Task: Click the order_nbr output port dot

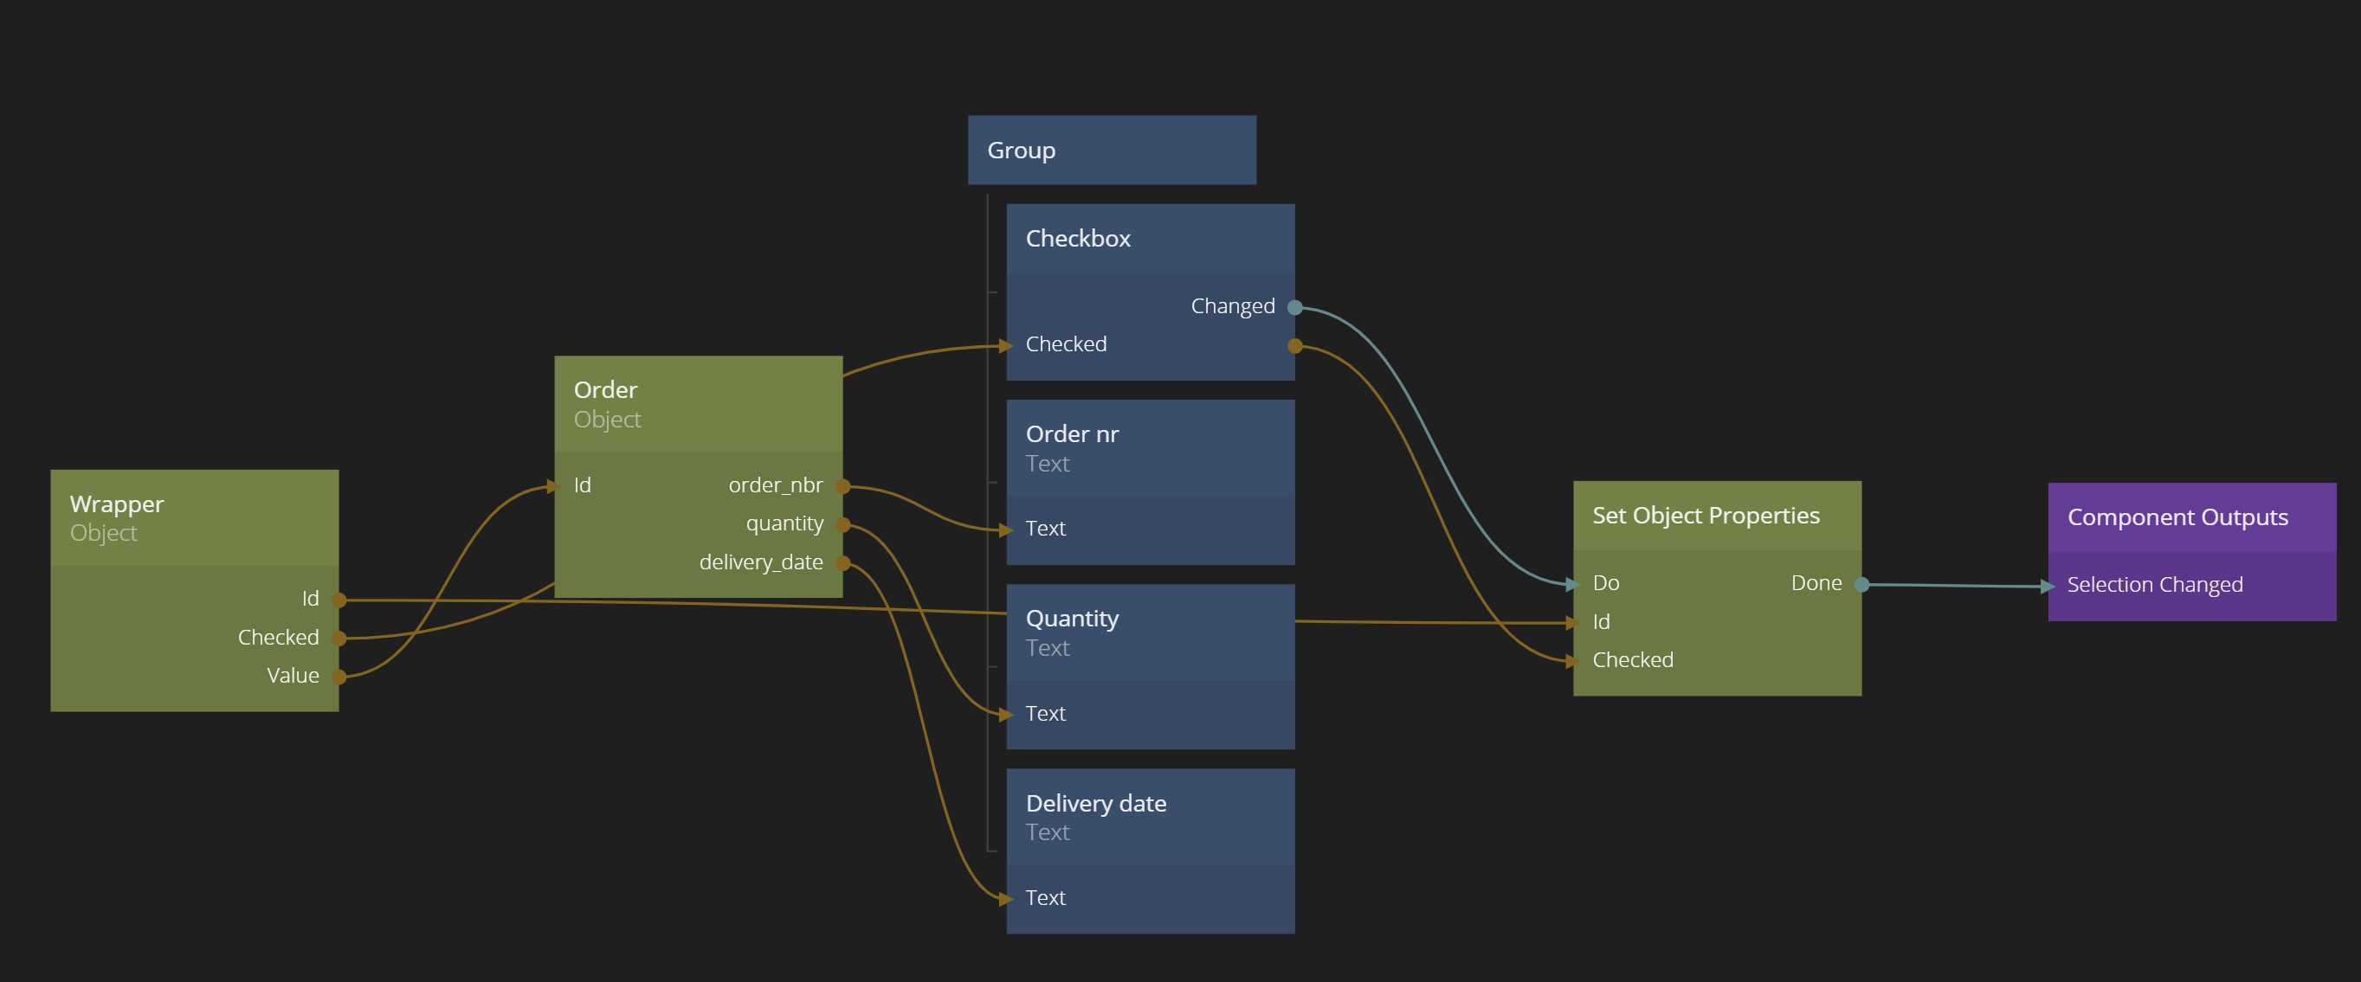Action: pyautogui.click(x=842, y=486)
